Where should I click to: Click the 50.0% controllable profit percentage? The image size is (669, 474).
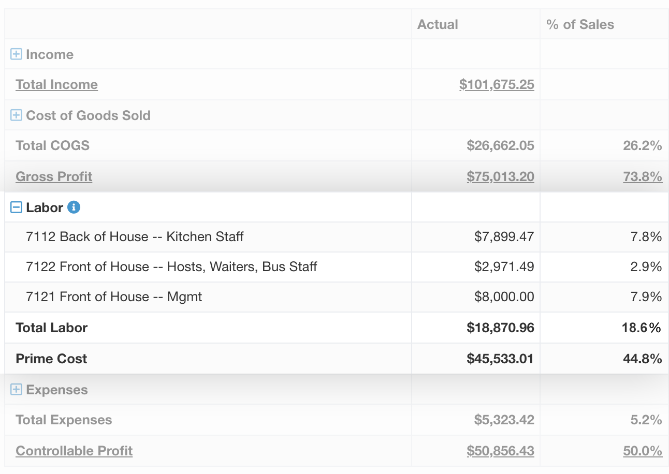coord(642,451)
